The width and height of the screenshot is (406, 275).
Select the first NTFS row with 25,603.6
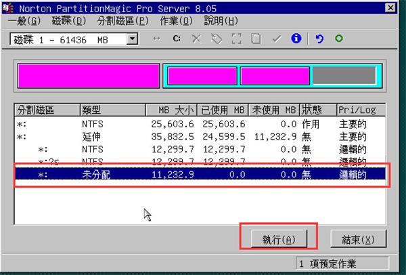200,124
